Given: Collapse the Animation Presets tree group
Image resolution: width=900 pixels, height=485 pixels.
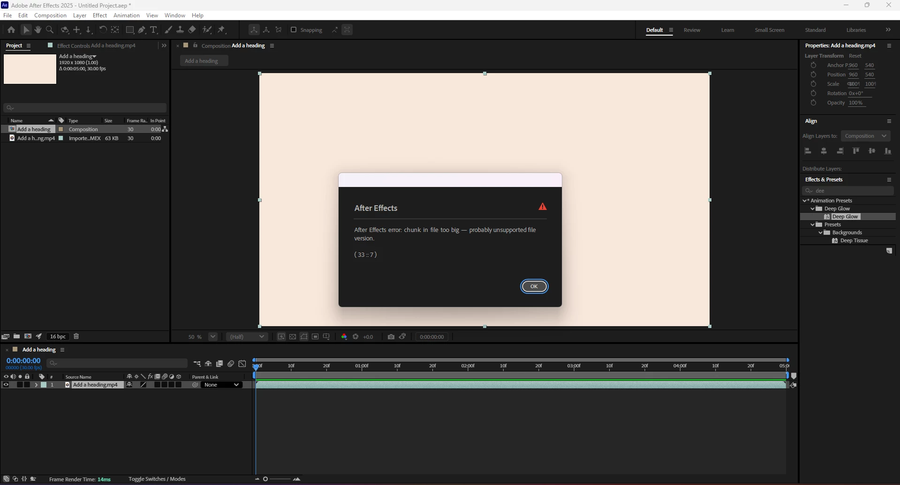Looking at the screenshot, I should pos(805,201).
